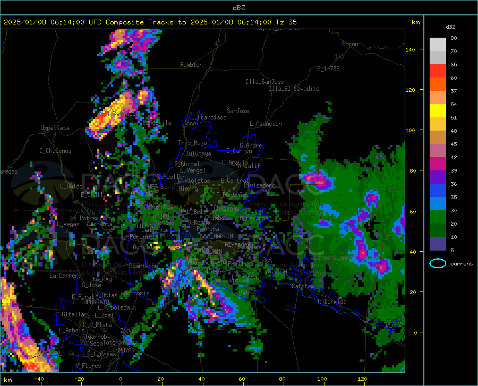Click the 'Gltallary' map label
Image resolution: width=478 pixels, height=386 pixels.
click(76, 314)
